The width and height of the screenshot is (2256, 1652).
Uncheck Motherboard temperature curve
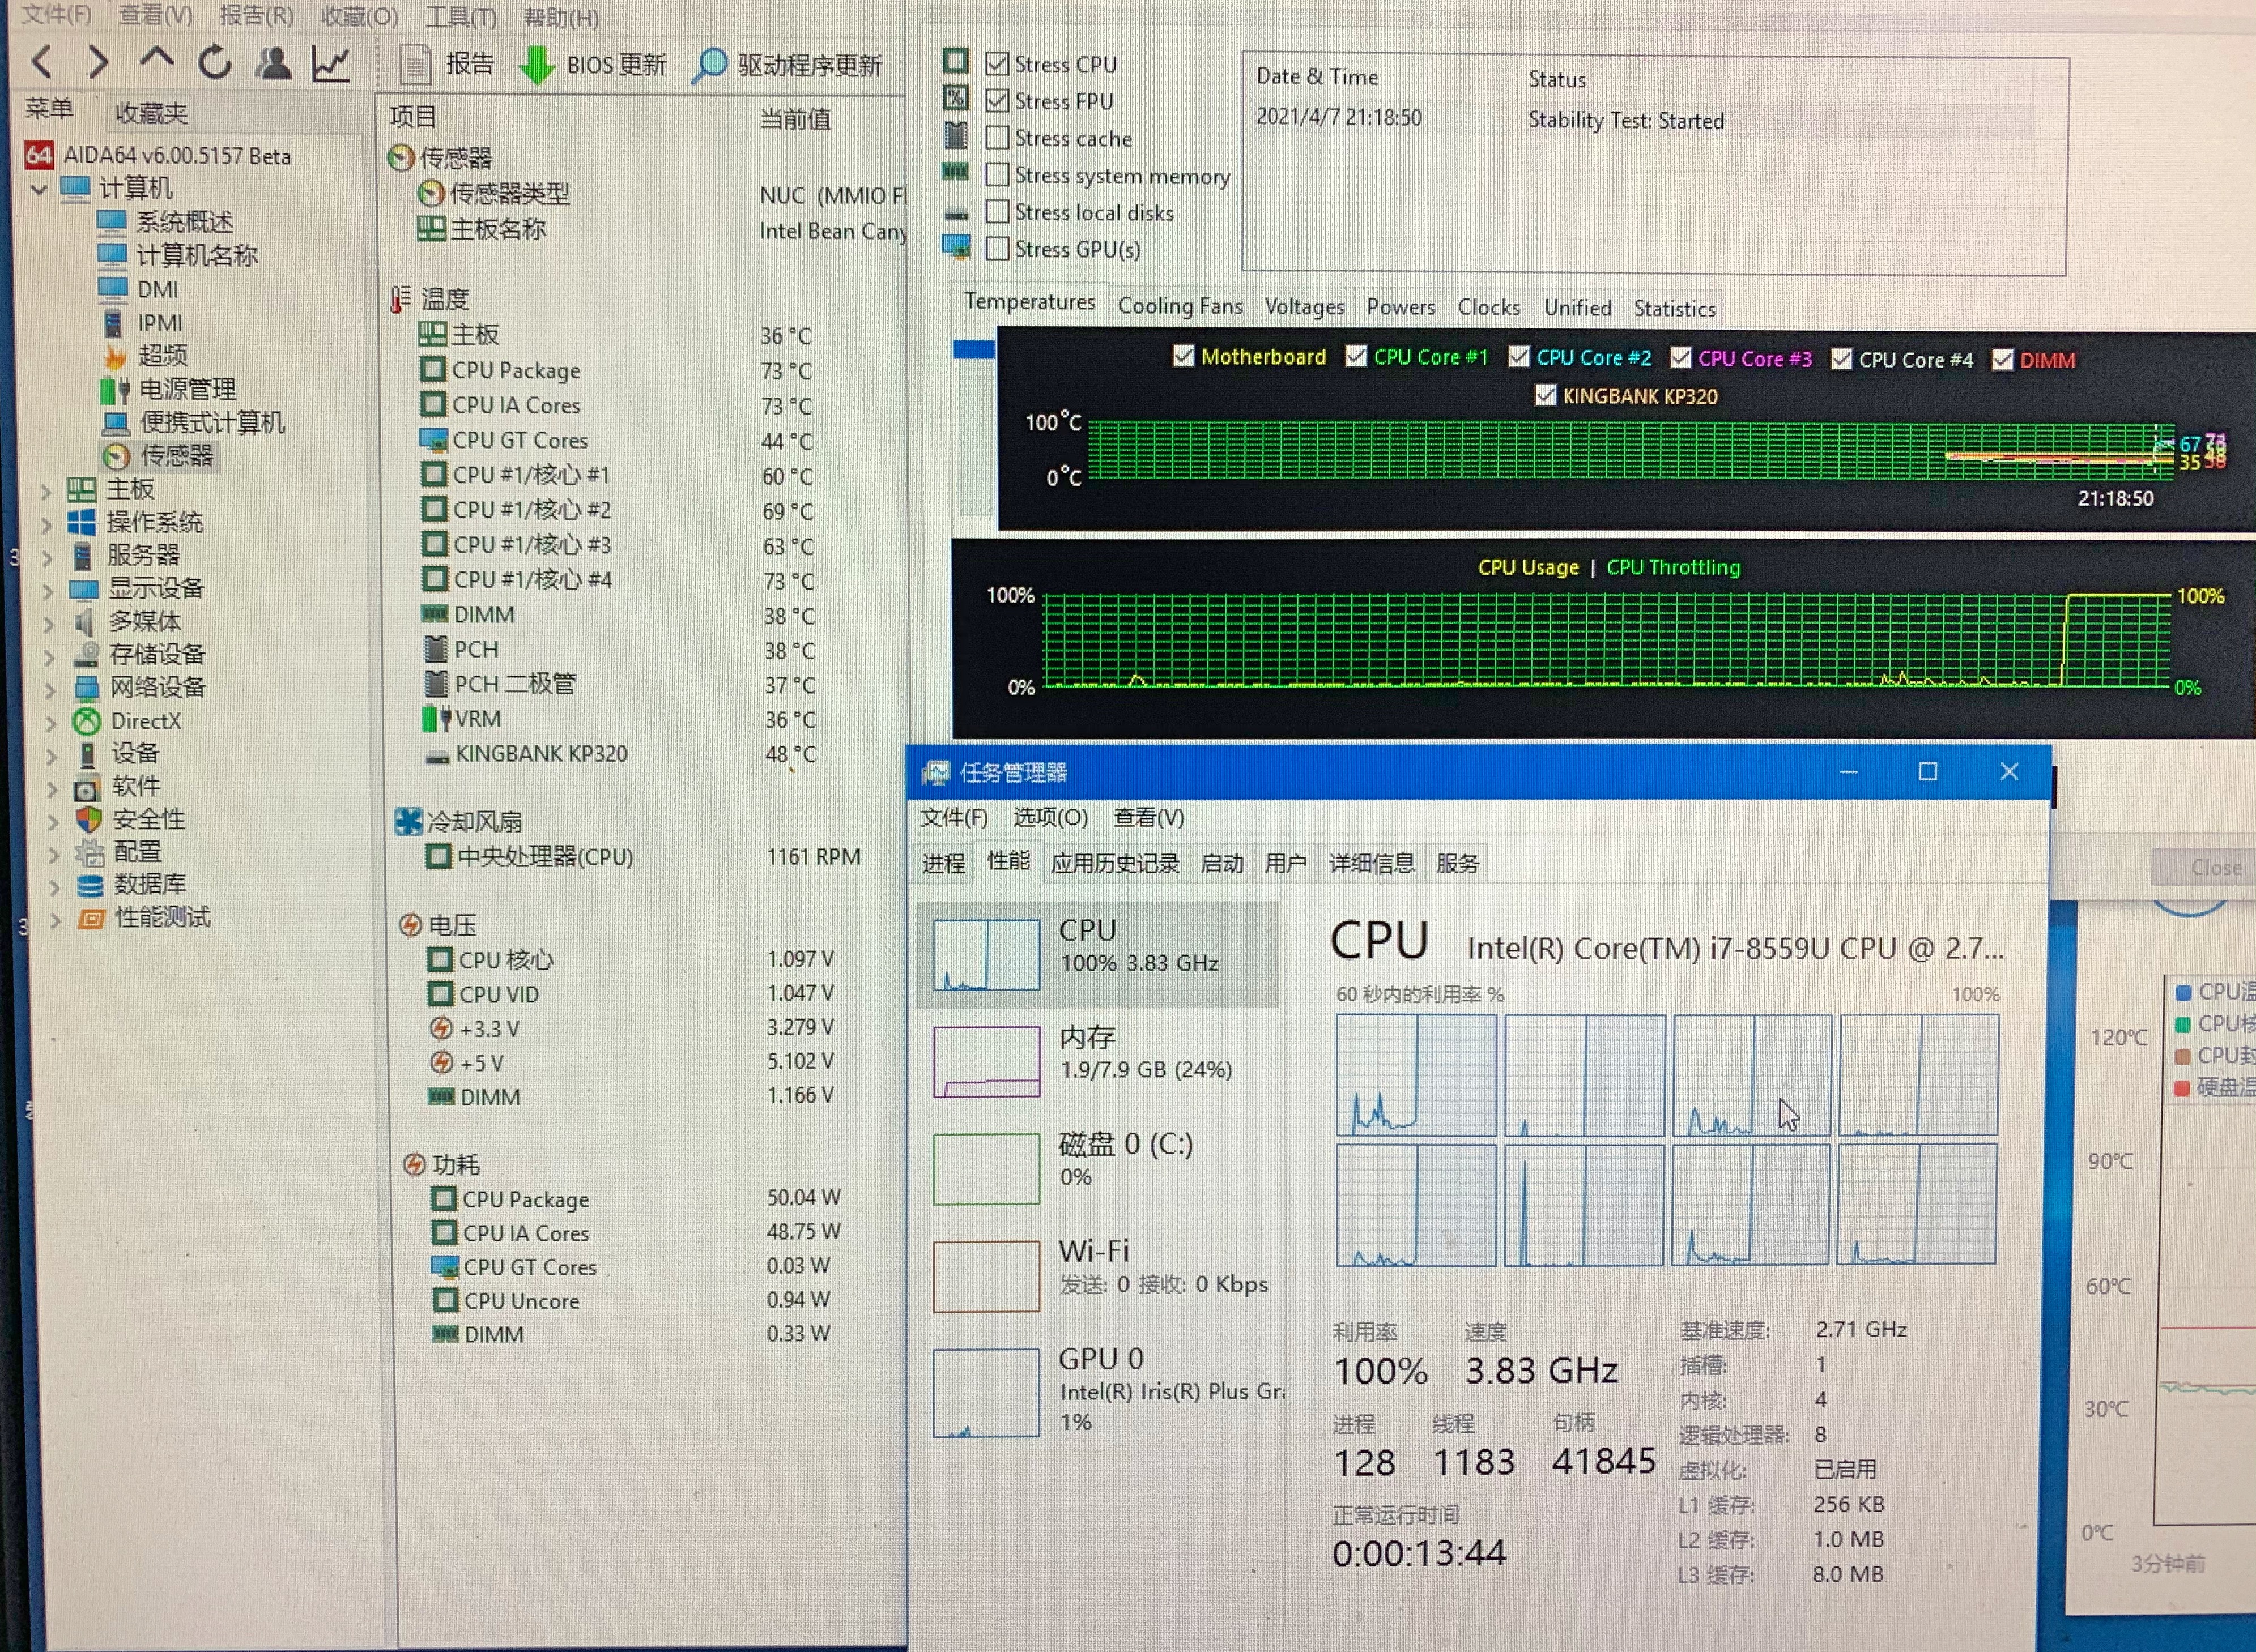(x=1182, y=357)
